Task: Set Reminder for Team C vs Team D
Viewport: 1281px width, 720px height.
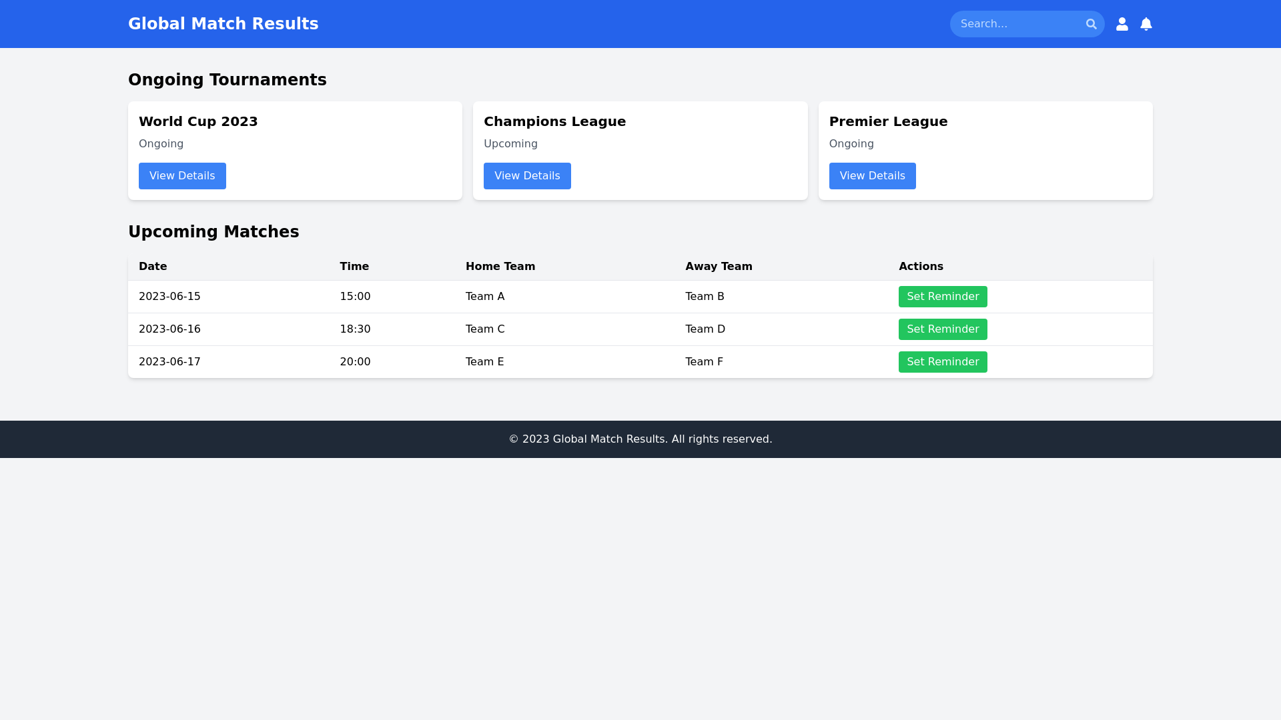Action: click(943, 329)
